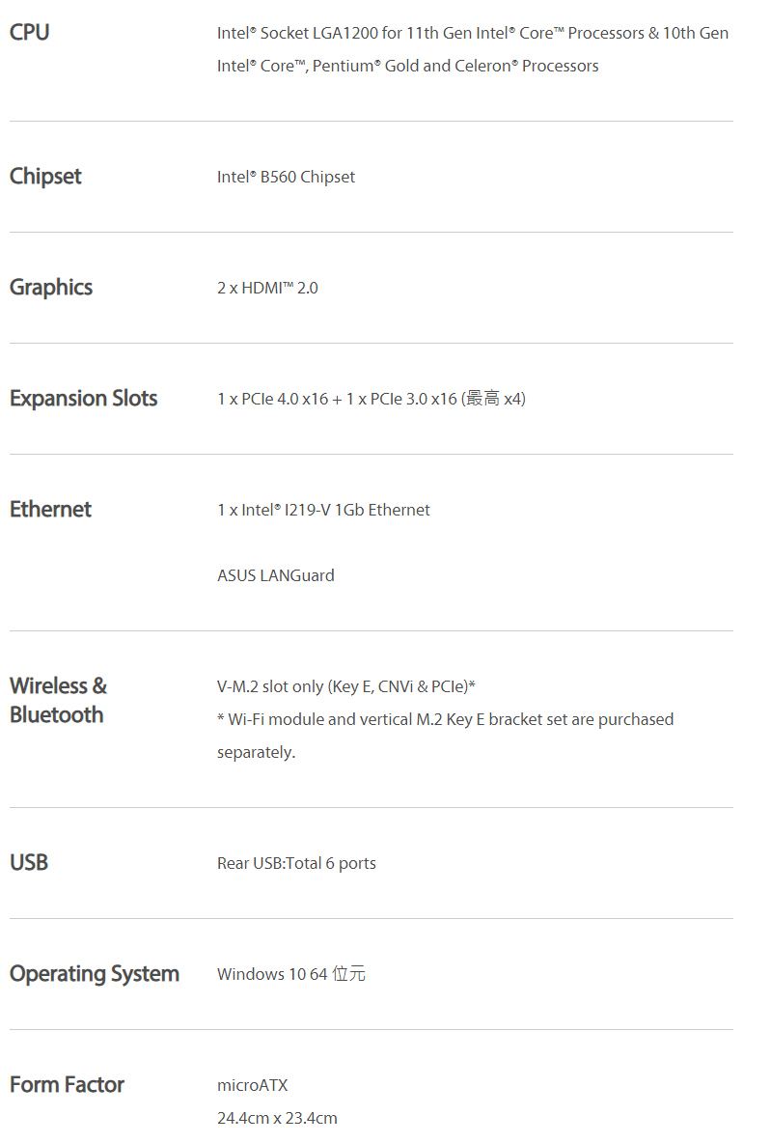Screen dimensions: 771x1143
Task: Select the Intel B560 Chipset value
Action: click(x=286, y=177)
